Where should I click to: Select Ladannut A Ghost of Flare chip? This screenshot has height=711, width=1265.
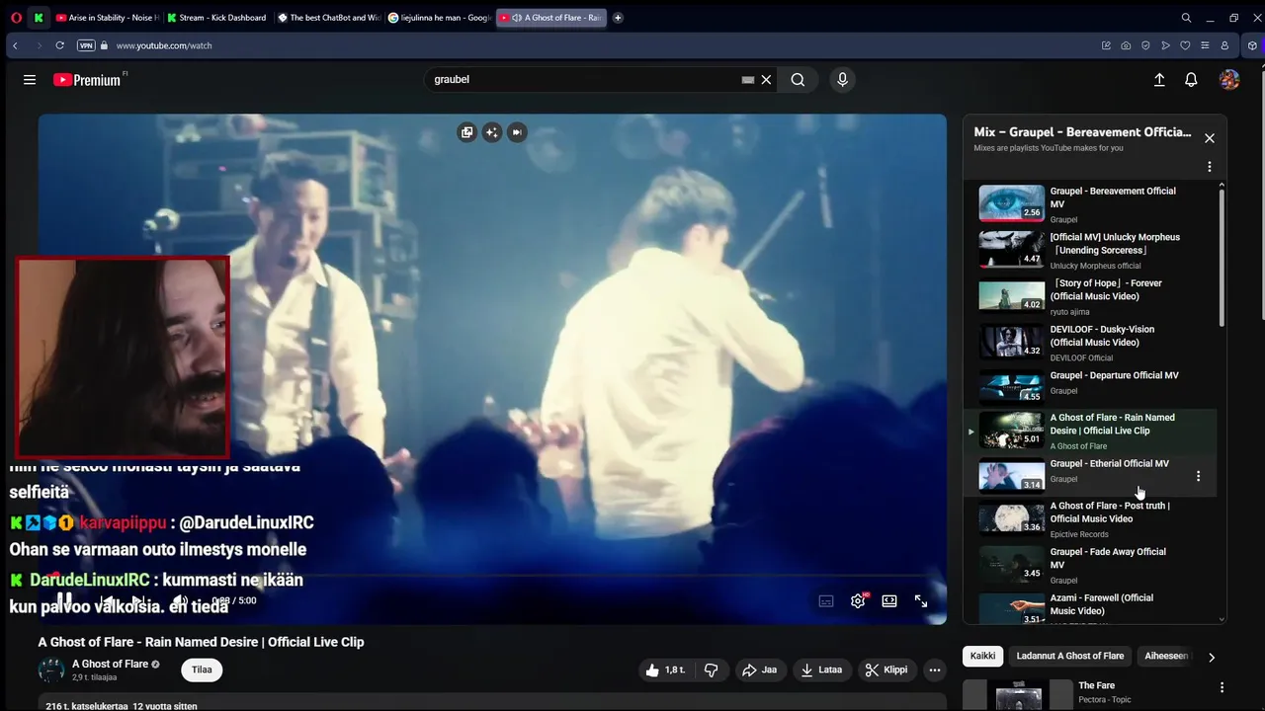click(1070, 656)
